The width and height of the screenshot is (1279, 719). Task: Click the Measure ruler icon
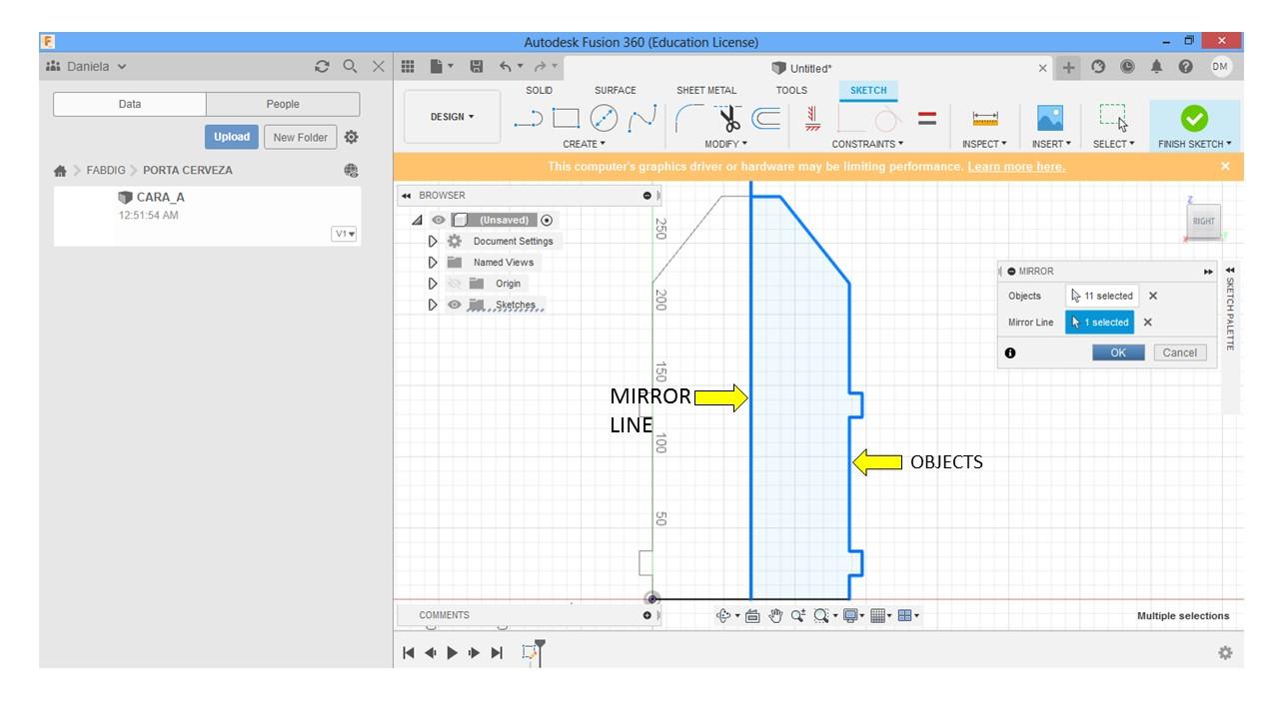tap(985, 119)
